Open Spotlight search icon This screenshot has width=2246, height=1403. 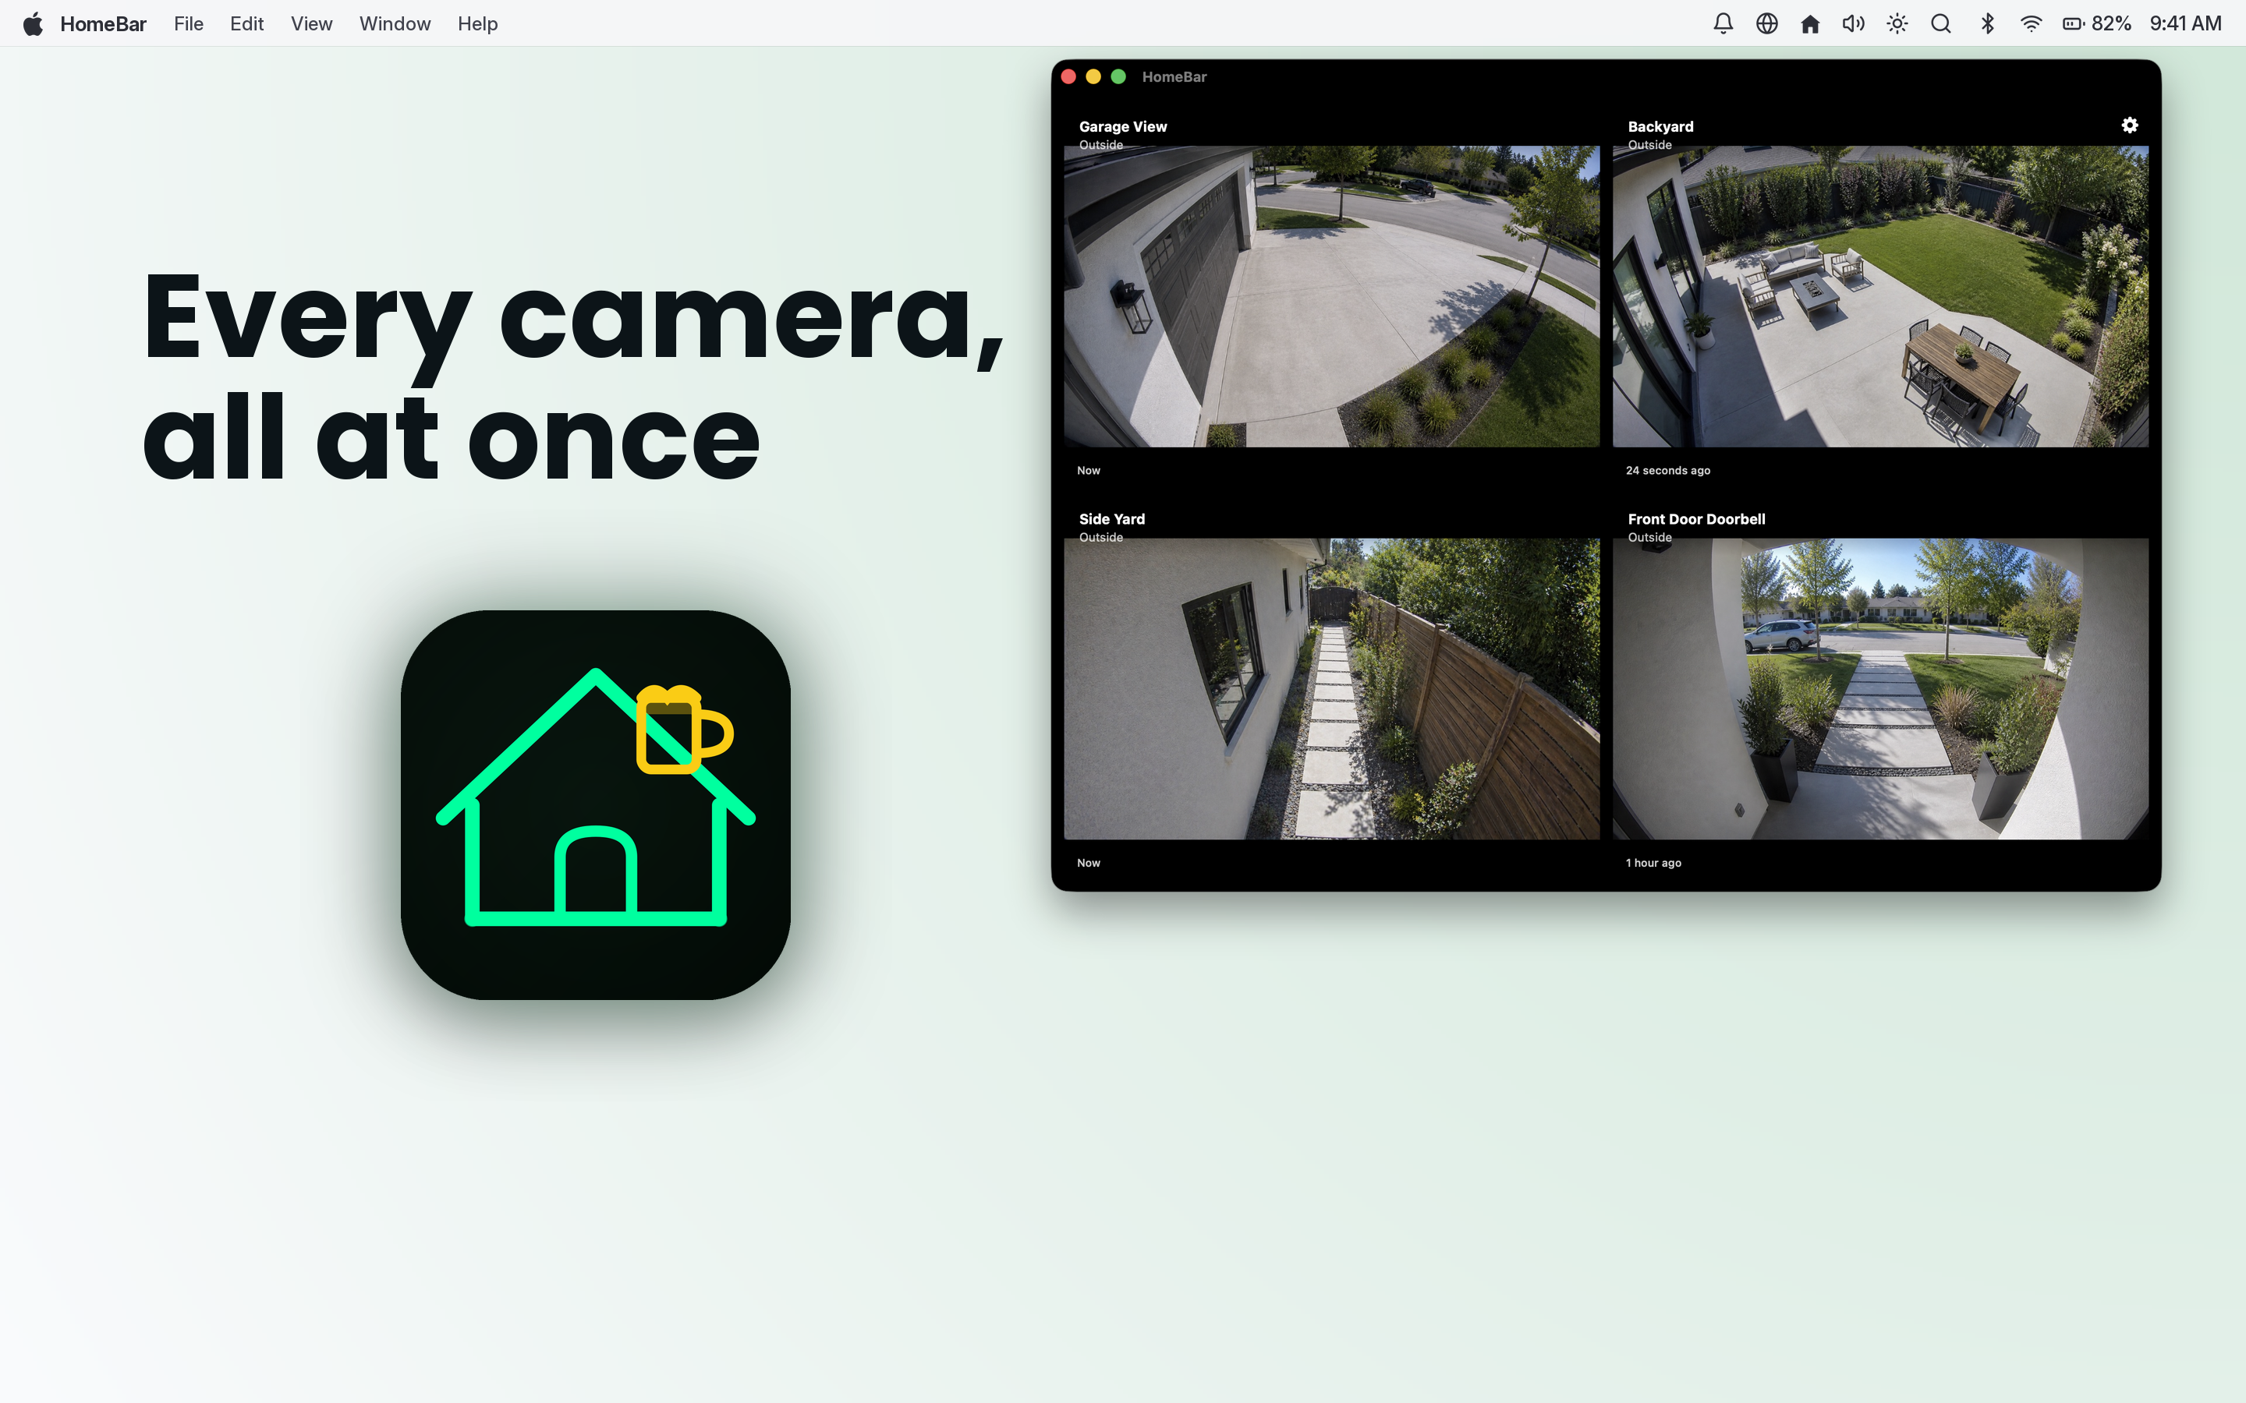coord(1940,23)
